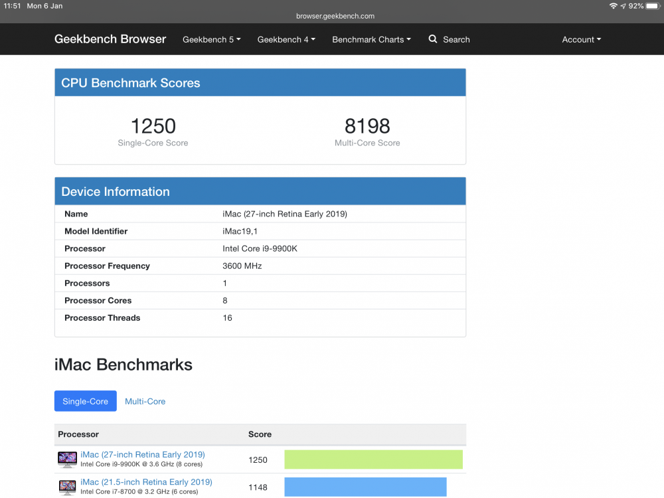Tap Mon 6 Jan date in status bar
The height and width of the screenshot is (498, 664).
[x=44, y=6]
